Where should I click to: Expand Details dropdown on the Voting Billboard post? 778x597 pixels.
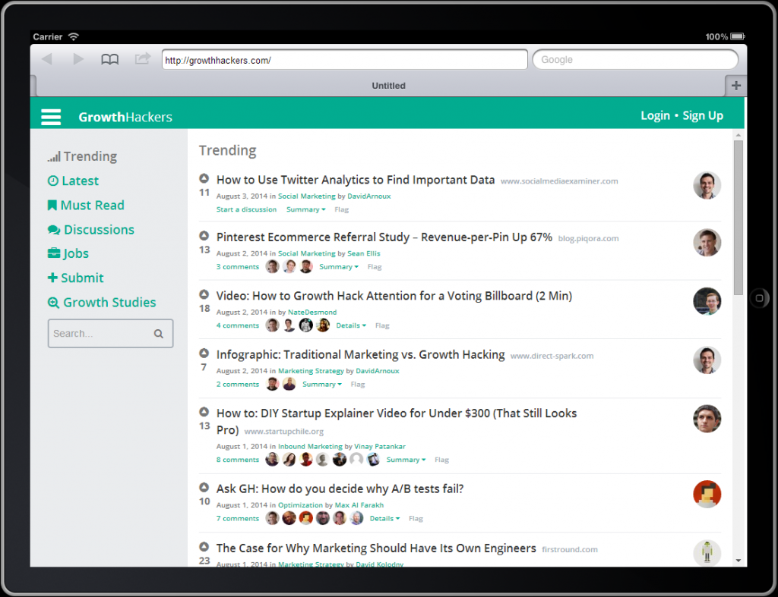351,325
